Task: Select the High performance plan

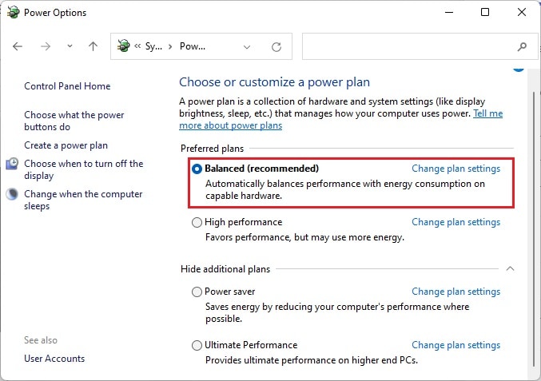Action: (x=197, y=222)
